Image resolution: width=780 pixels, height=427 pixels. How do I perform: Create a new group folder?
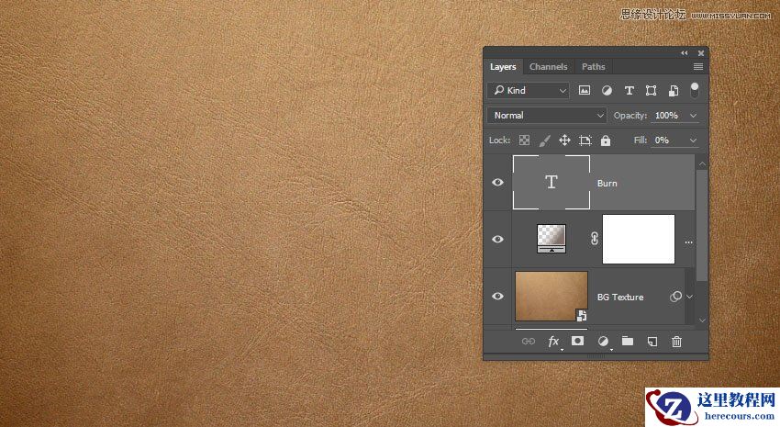628,341
